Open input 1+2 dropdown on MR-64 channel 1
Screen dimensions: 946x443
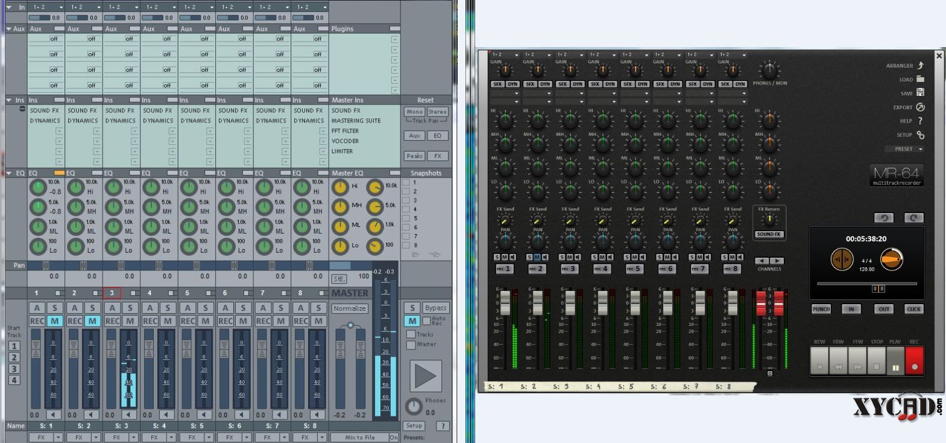point(505,55)
